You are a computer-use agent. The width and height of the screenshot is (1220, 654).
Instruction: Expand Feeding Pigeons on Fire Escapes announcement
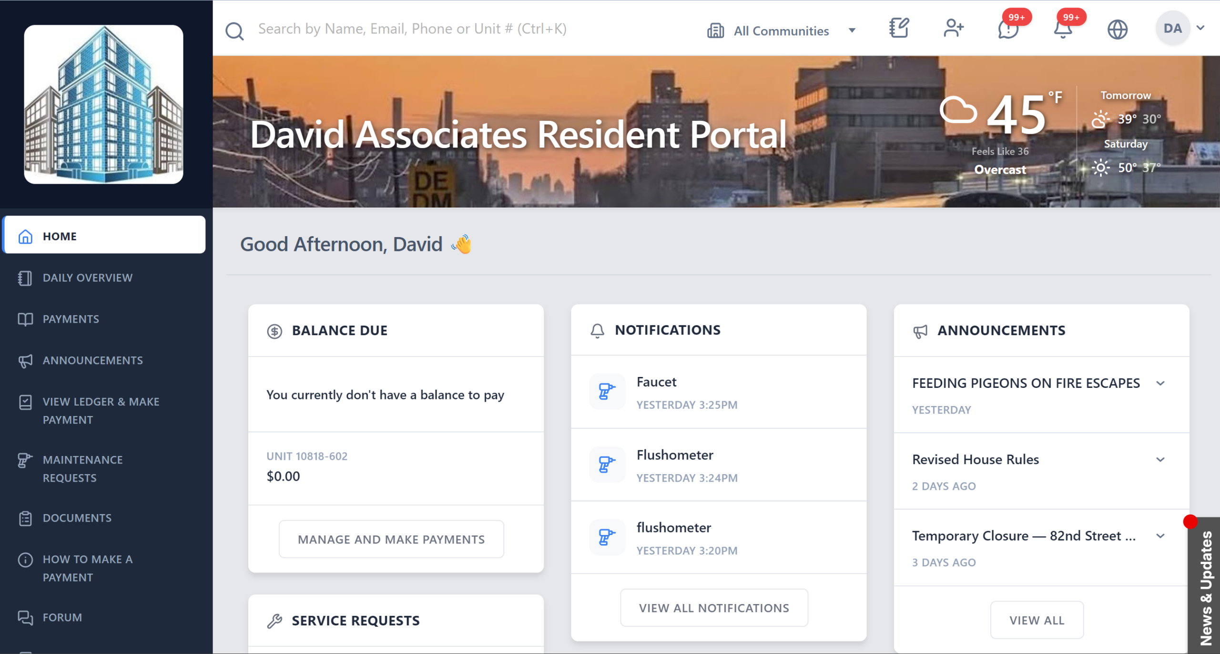[1160, 383]
